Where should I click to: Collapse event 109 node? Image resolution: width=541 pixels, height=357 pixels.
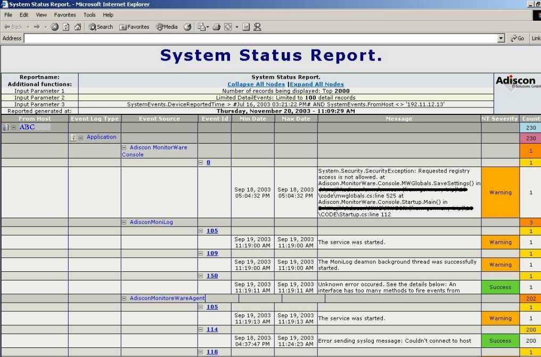click(201, 253)
